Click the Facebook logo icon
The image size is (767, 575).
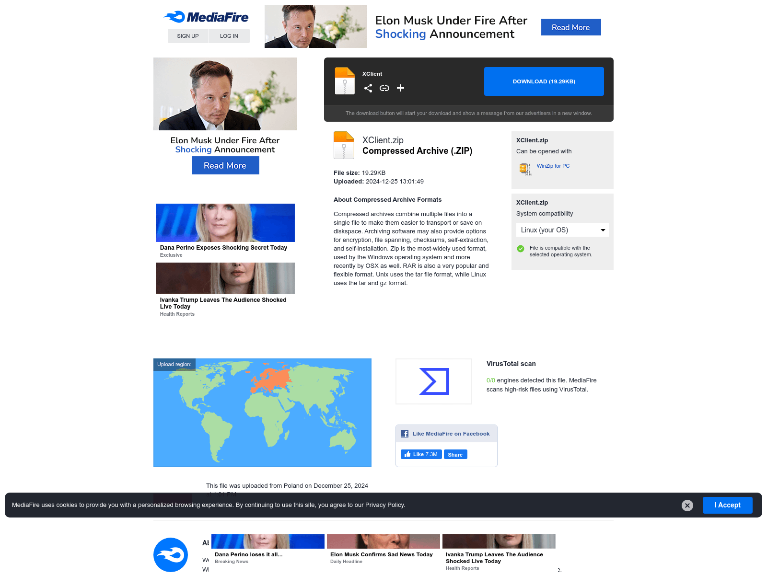(x=405, y=434)
